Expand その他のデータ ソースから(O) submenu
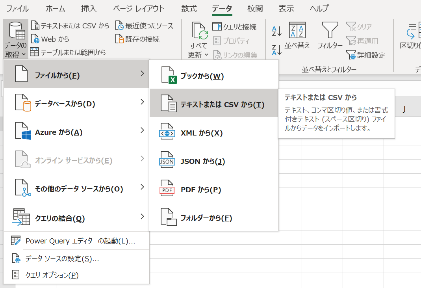The width and height of the screenshot is (421, 288). [76, 188]
